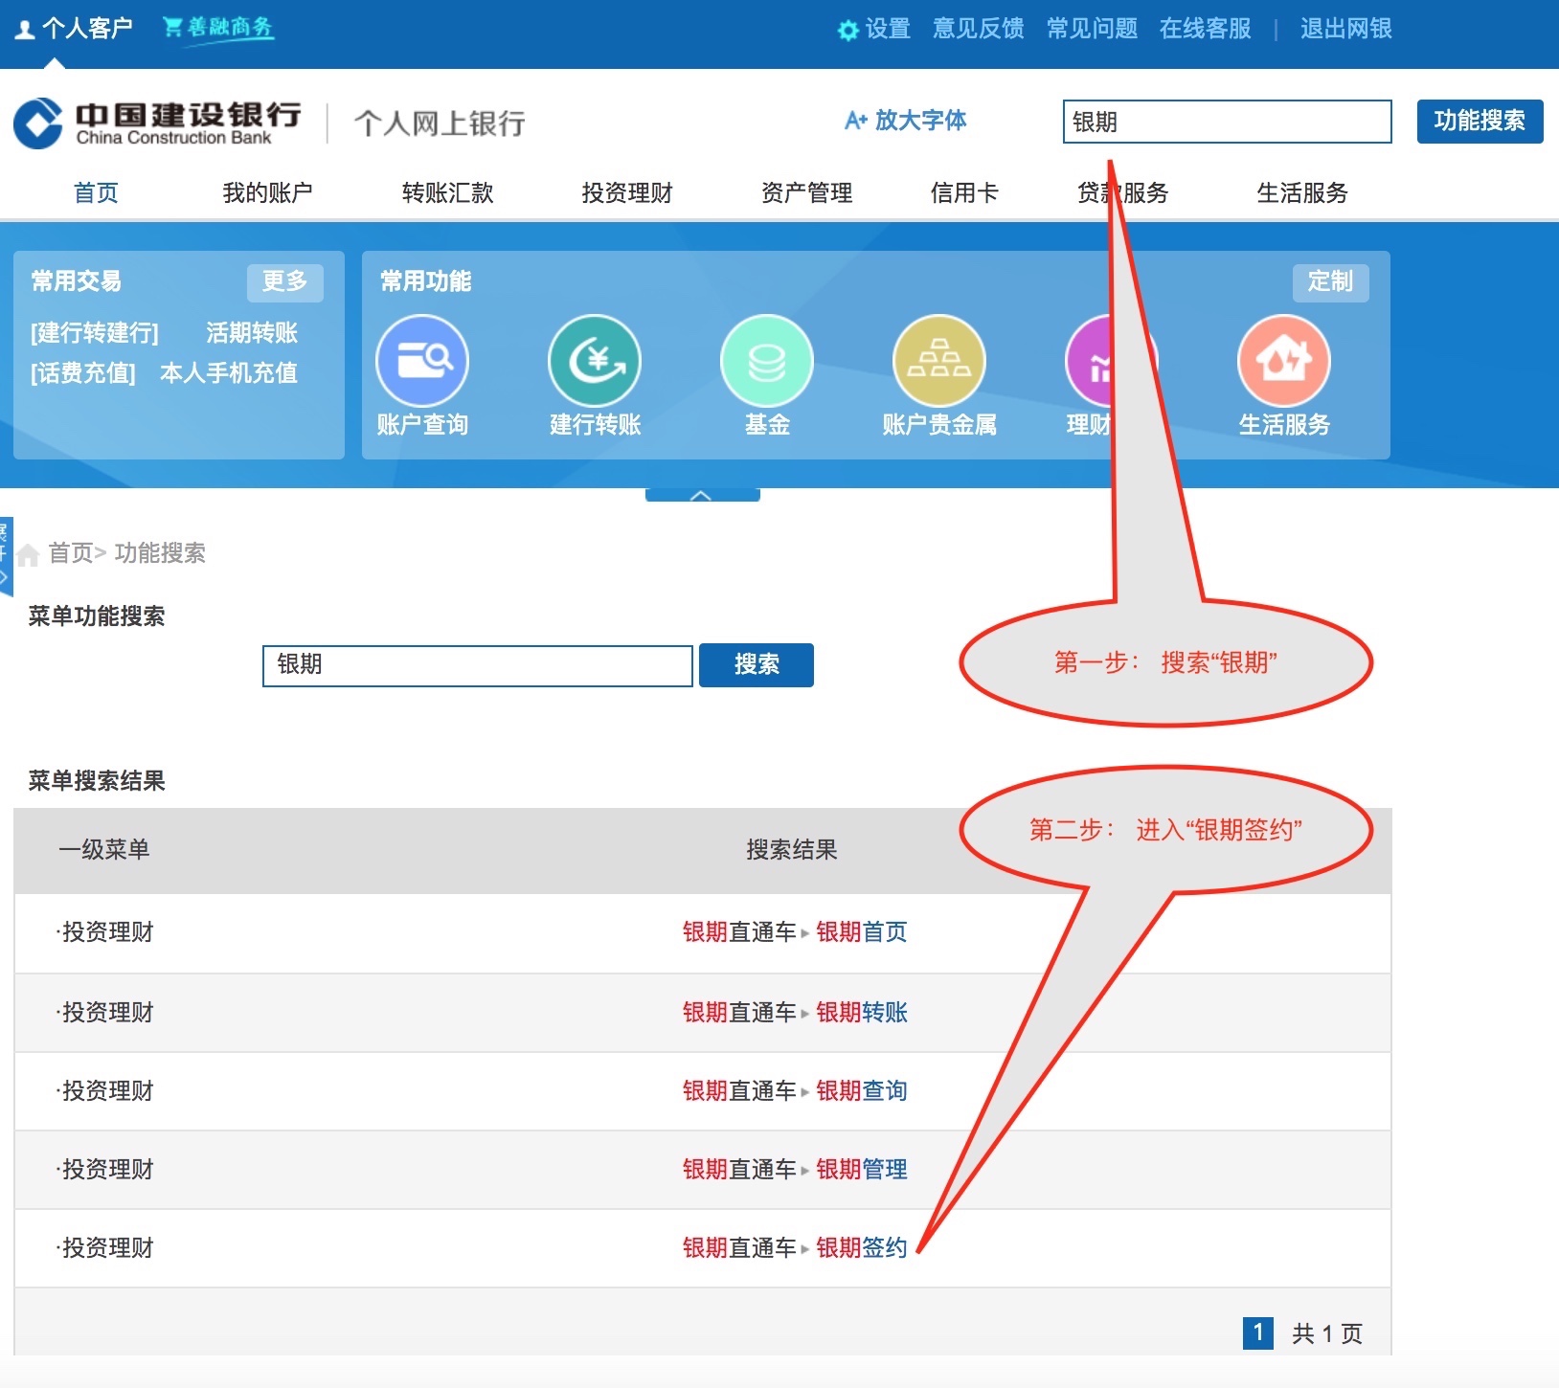Screen dimensions: 1559x1388
Task: Open the 首页 menu
Action: point(96,192)
